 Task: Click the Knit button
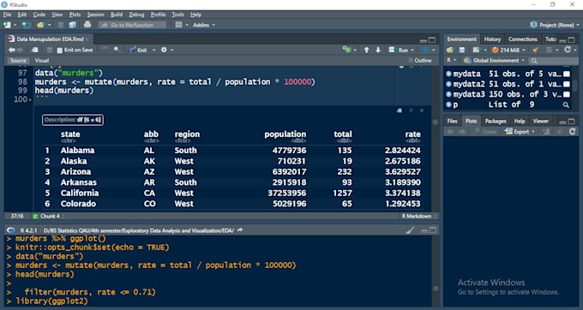pyautogui.click(x=138, y=50)
